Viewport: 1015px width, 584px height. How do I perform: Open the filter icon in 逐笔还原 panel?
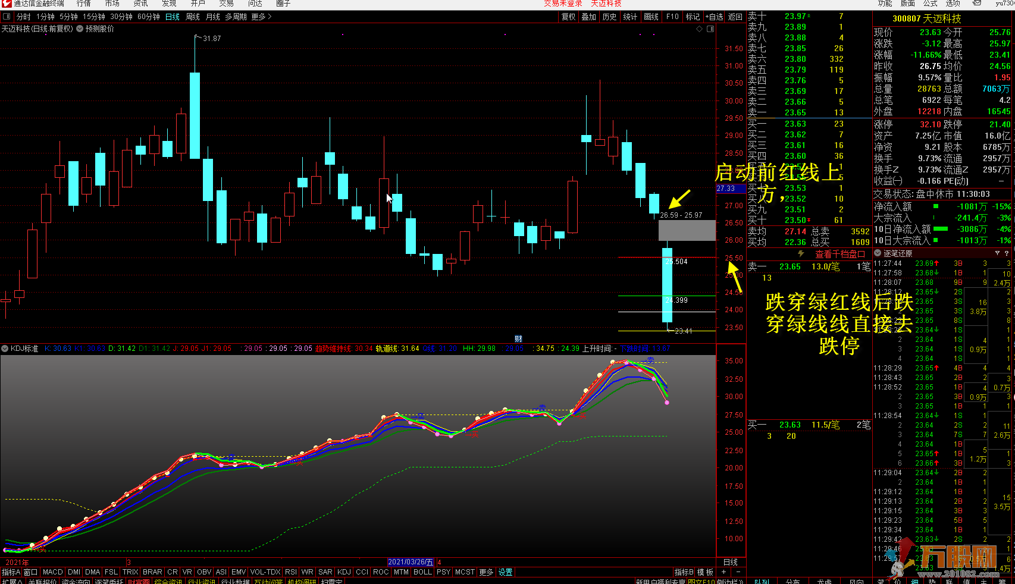997,253
